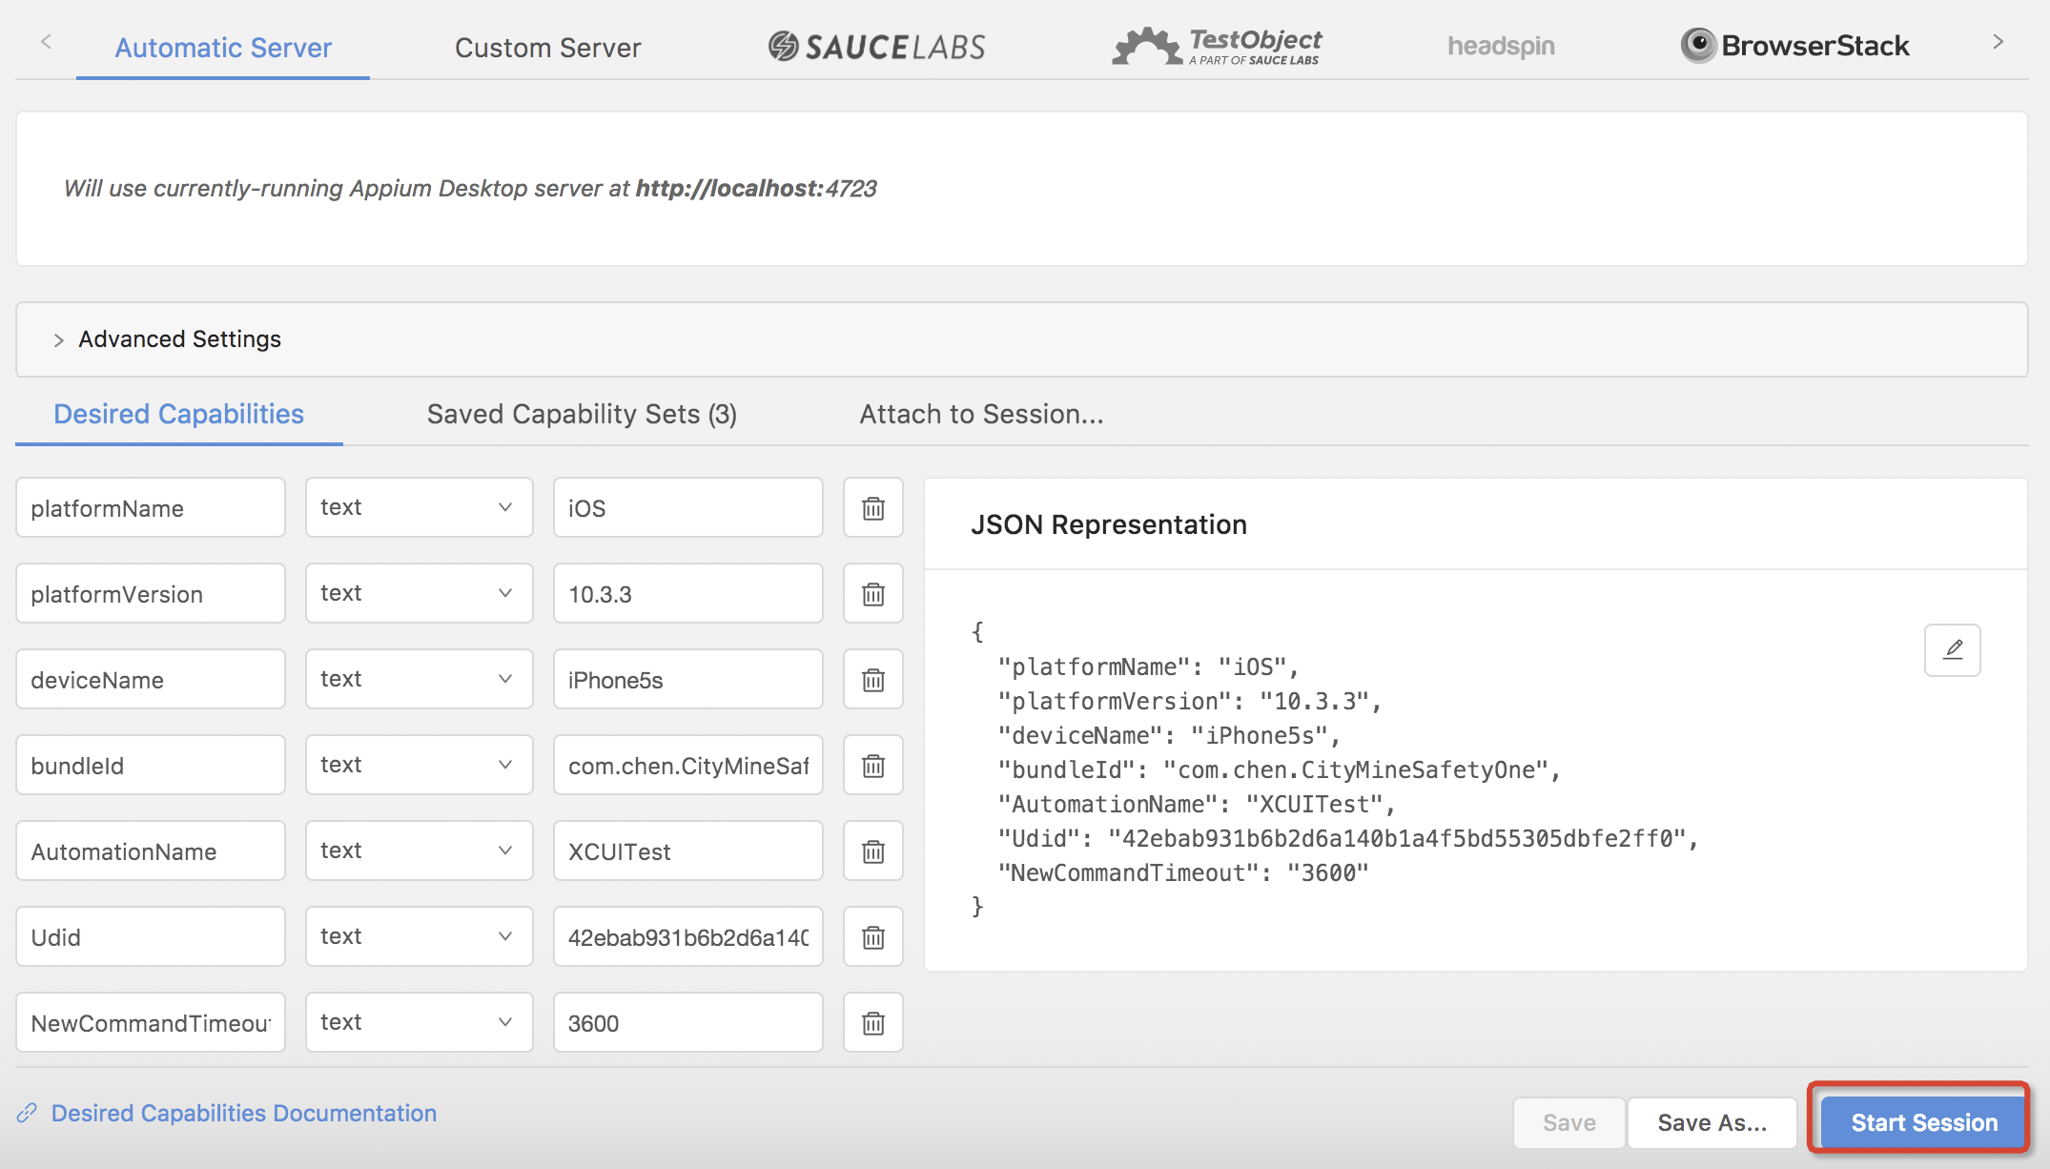Click the link icon beside Documentation
2050x1169 pixels.
[27, 1113]
